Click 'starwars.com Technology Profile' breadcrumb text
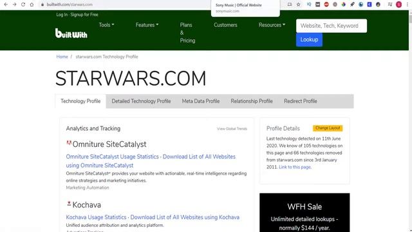The height and width of the screenshot is (232, 412). (107, 57)
